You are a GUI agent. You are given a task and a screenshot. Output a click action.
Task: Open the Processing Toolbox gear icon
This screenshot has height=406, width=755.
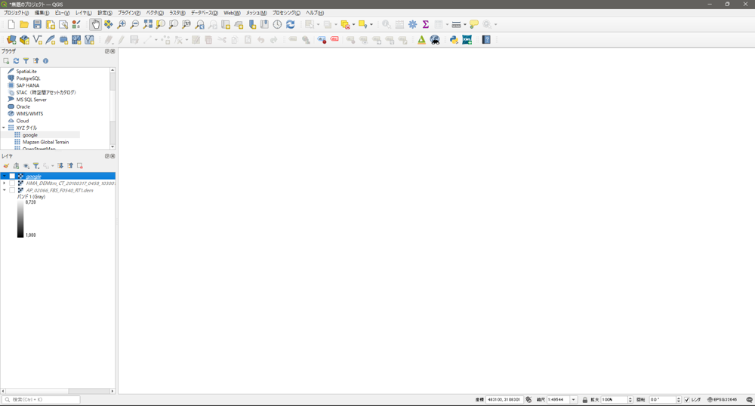click(412, 25)
